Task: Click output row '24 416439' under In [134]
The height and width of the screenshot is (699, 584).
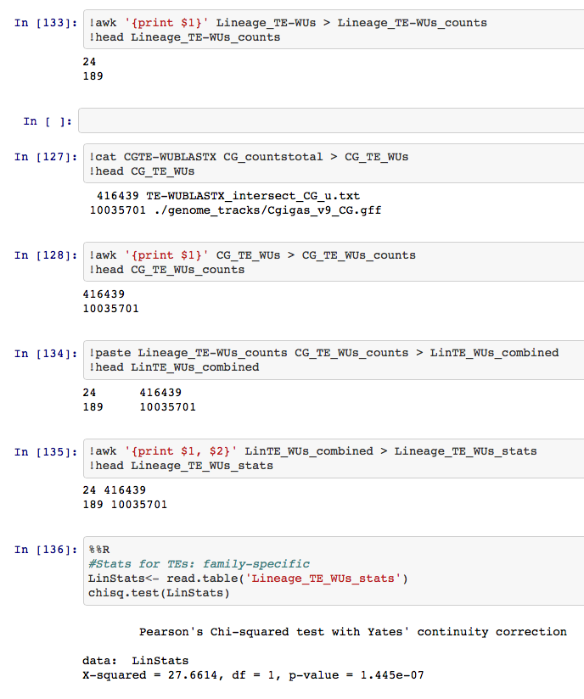Action: [x=132, y=393]
